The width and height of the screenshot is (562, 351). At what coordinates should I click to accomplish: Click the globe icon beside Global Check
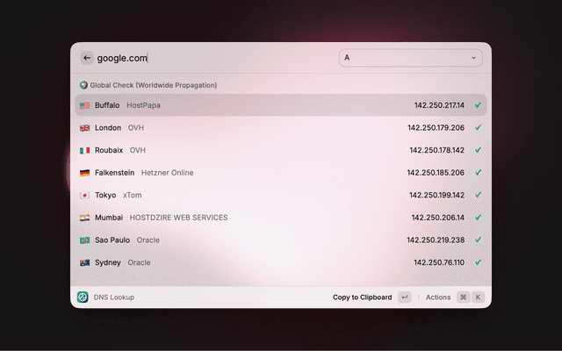(x=83, y=85)
